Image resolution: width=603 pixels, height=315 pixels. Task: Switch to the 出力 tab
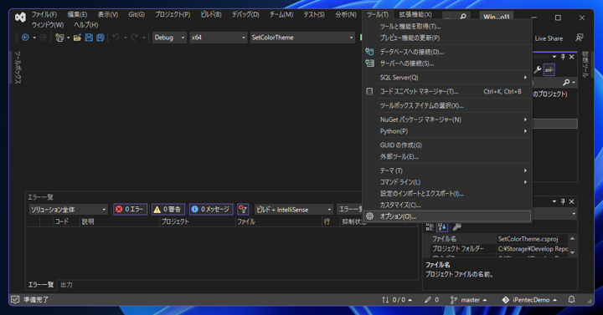coord(66,285)
